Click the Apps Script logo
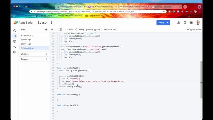This screenshot has height=120, width=213. click(x=24, y=23)
